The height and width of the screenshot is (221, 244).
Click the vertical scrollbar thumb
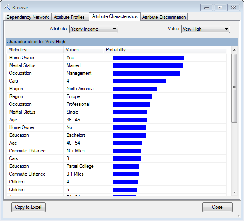pyautogui.click(x=234, y=88)
